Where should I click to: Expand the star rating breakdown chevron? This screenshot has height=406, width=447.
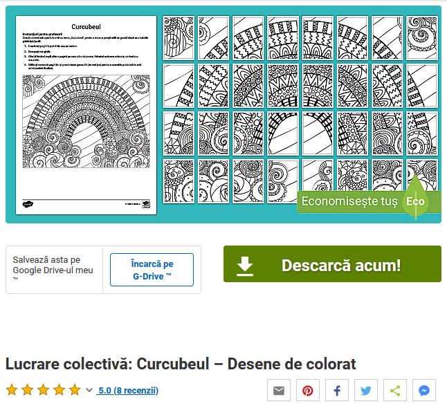(89, 390)
